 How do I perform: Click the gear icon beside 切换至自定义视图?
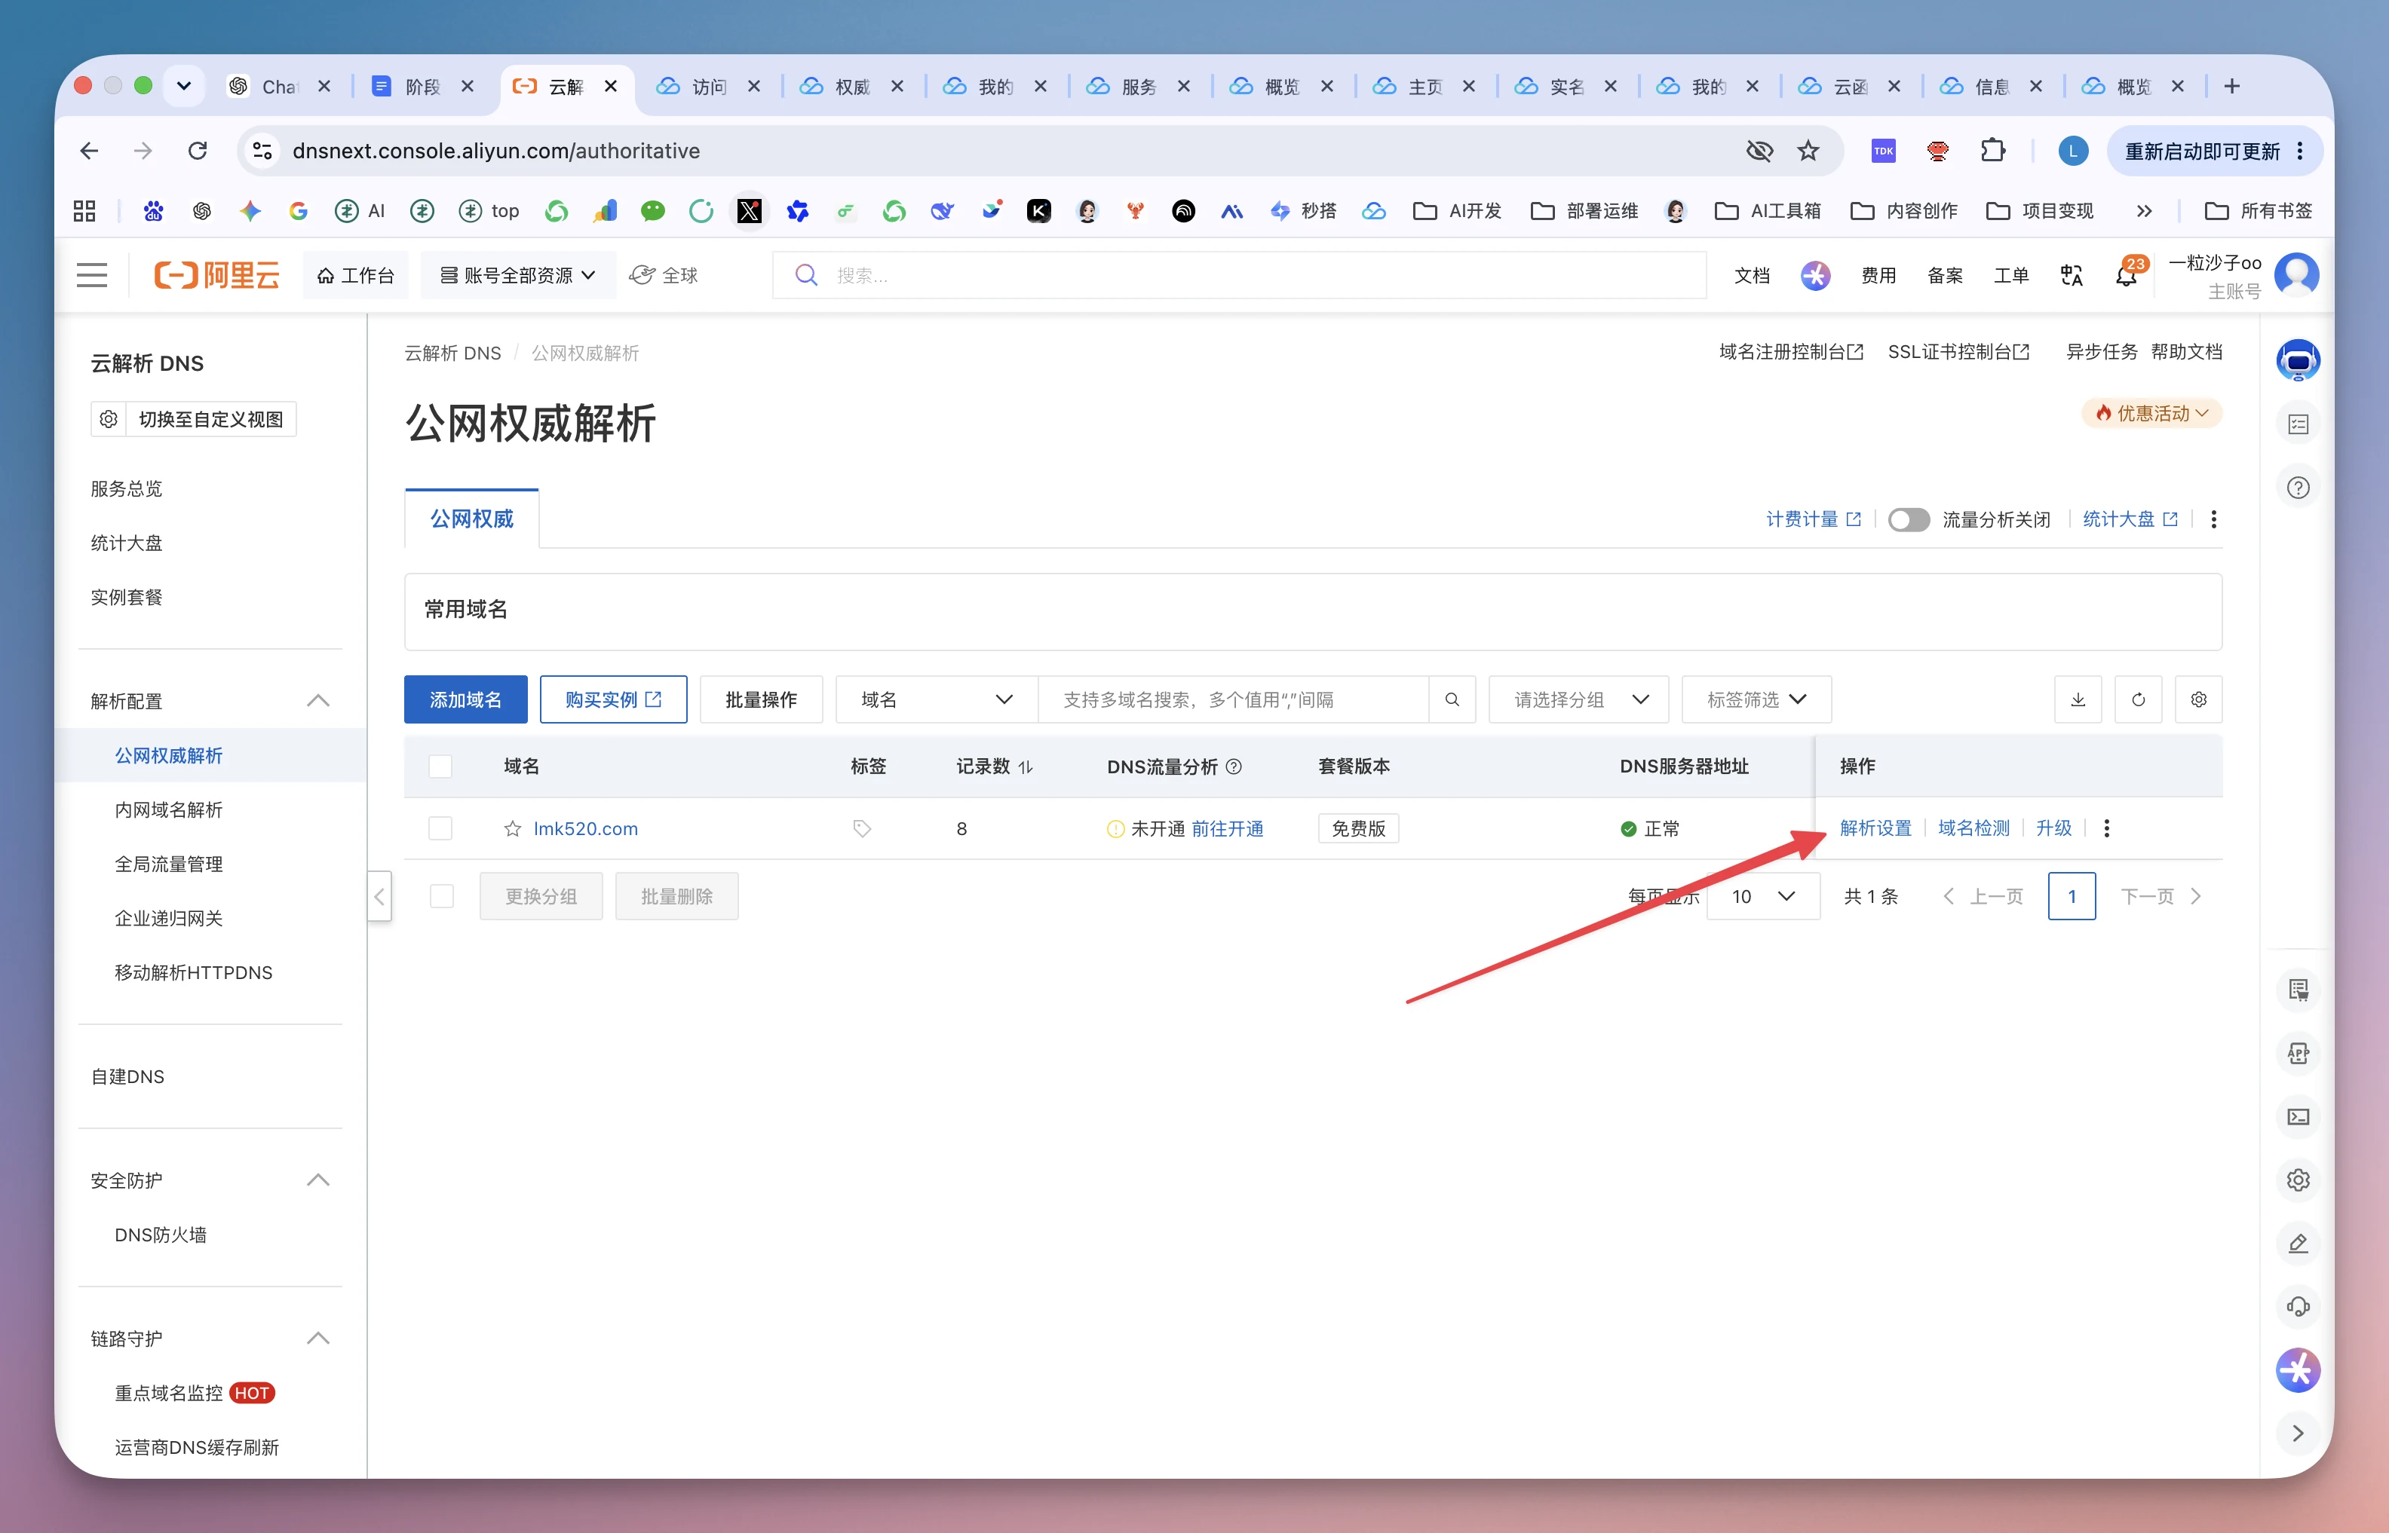109,419
